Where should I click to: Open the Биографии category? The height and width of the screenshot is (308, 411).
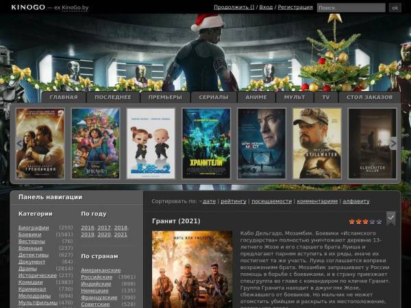pos(34,228)
